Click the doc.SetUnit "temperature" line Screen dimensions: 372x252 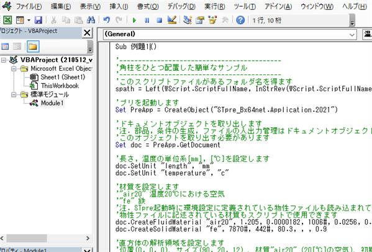(x=172, y=173)
